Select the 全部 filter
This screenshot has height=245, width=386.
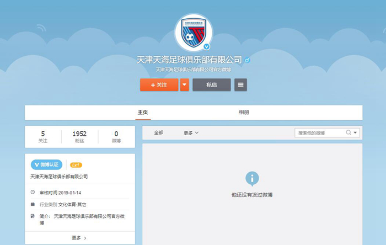(159, 133)
